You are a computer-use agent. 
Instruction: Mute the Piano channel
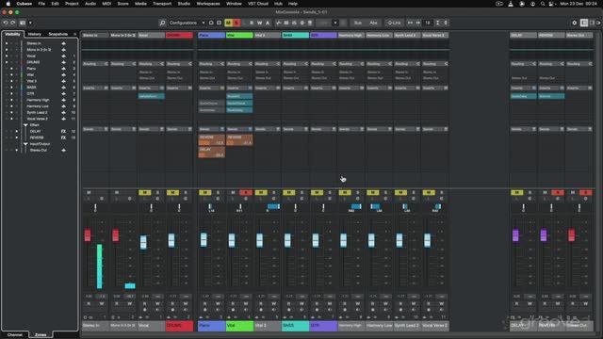(205, 192)
